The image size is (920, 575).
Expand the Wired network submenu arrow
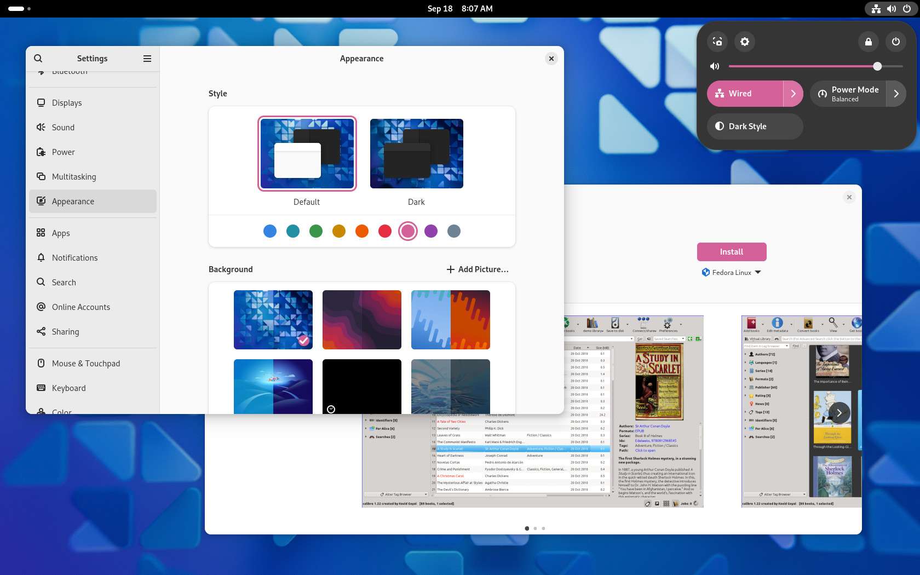[x=793, y=94]
